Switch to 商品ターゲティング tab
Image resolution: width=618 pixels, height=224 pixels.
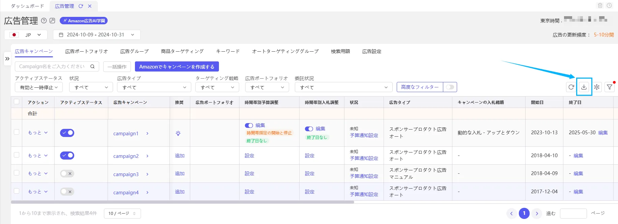182,51
